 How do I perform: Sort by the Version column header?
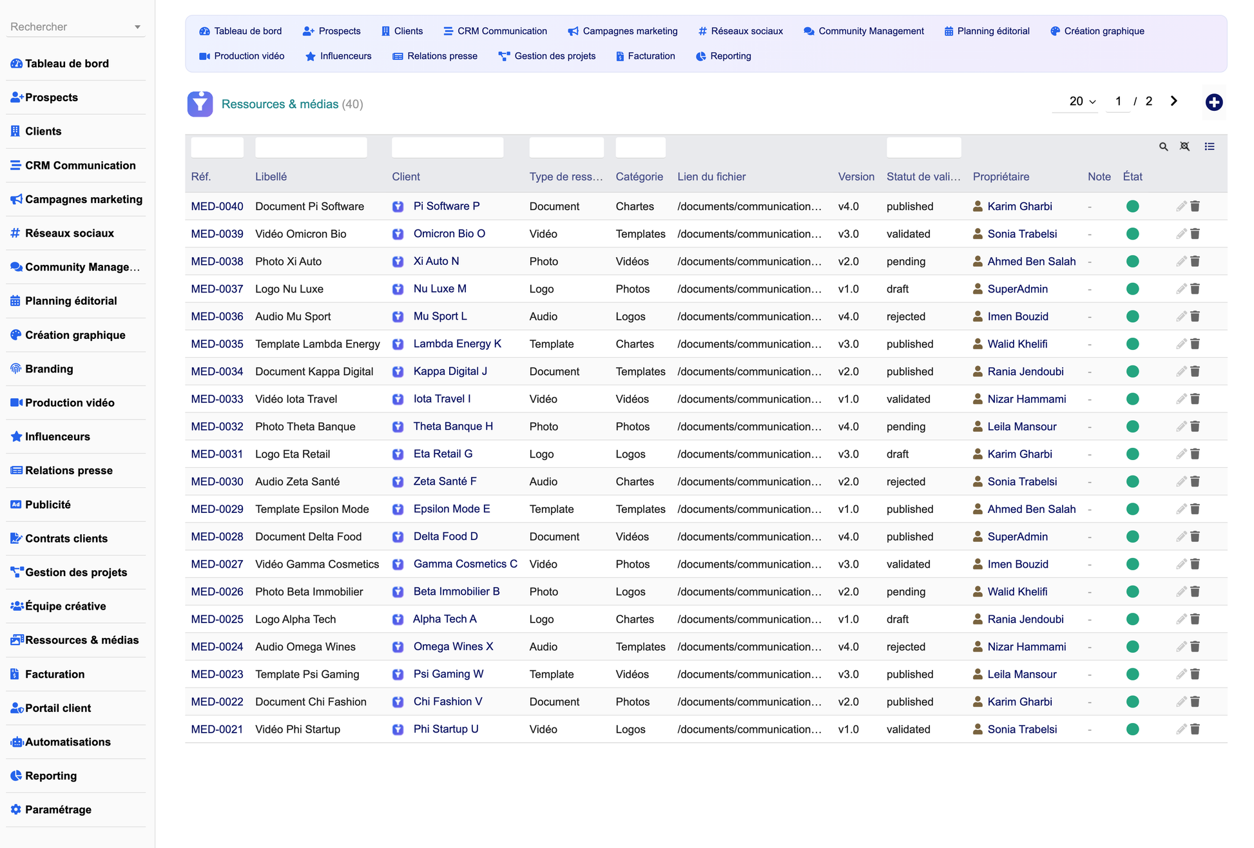pos(856,177)
